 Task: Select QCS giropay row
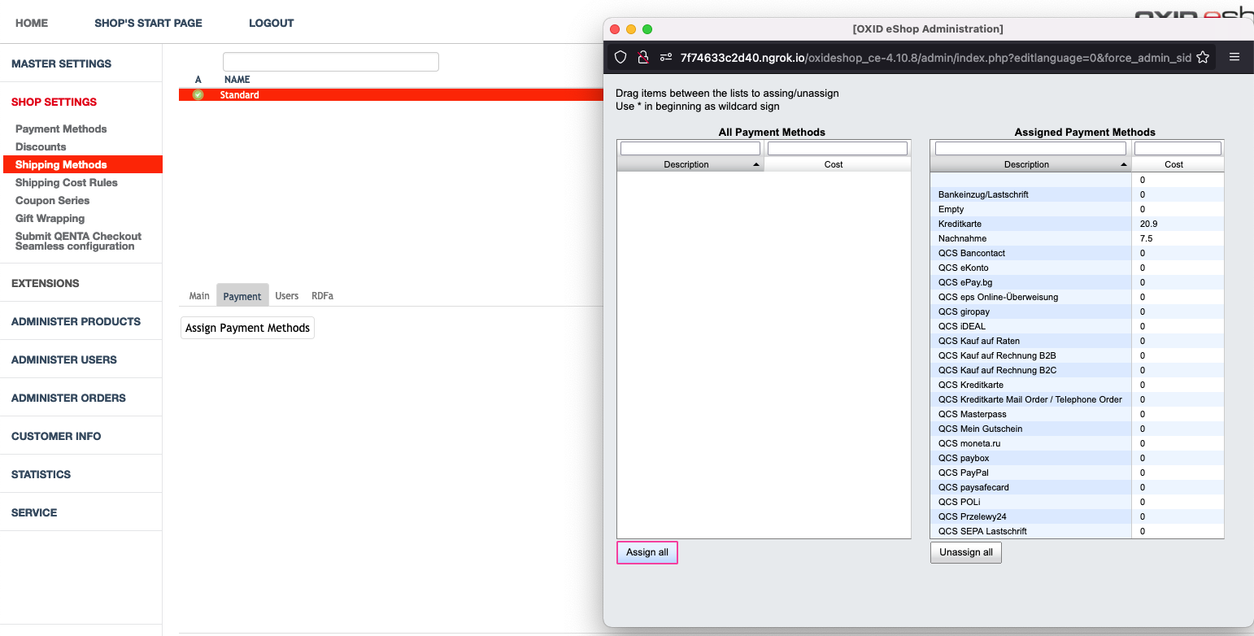pyautogui.click(x=1077, y=311)
